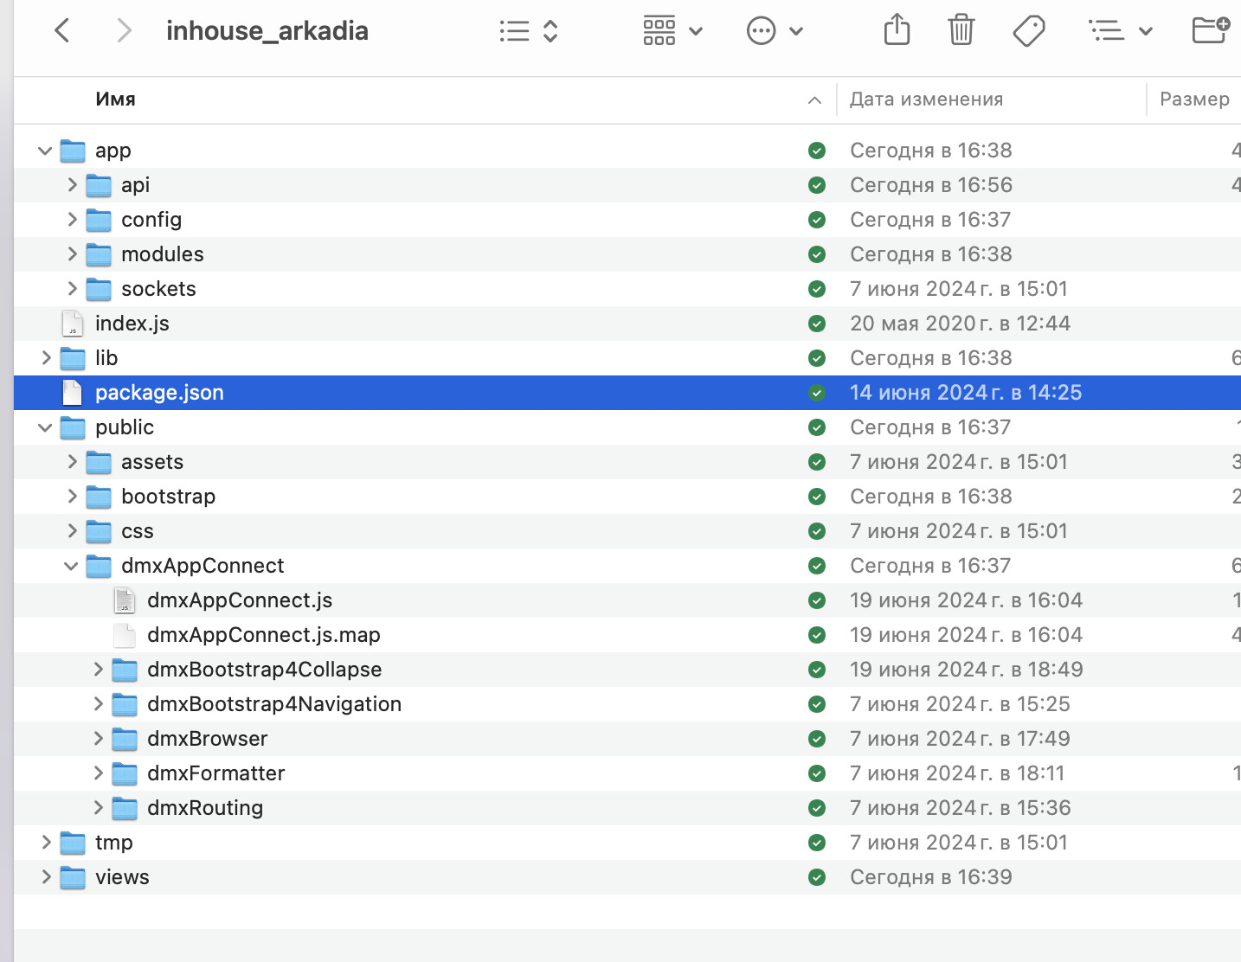Select the dmxAppConnect.js file icon
This screenshot has height=962, width=1241.
(125, 600)
